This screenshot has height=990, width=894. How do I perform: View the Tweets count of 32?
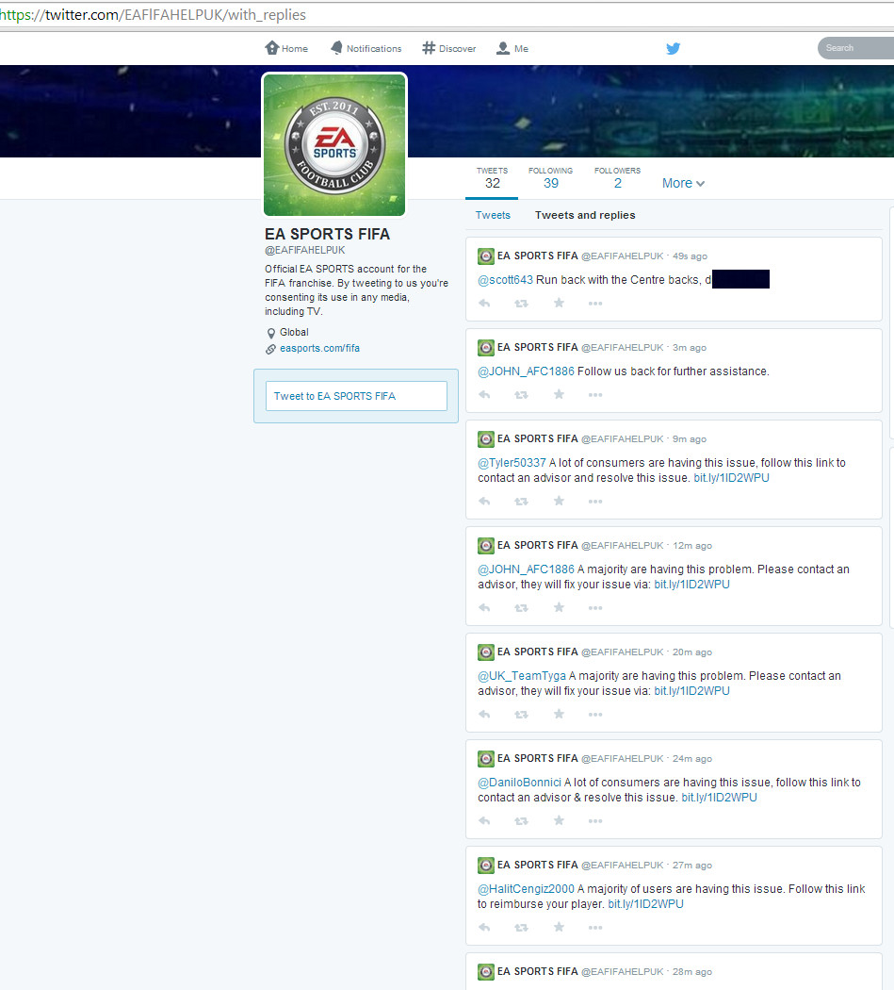point(492,178)
